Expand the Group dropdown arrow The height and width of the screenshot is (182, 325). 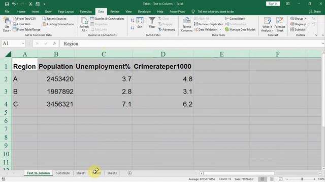[306, 19]
